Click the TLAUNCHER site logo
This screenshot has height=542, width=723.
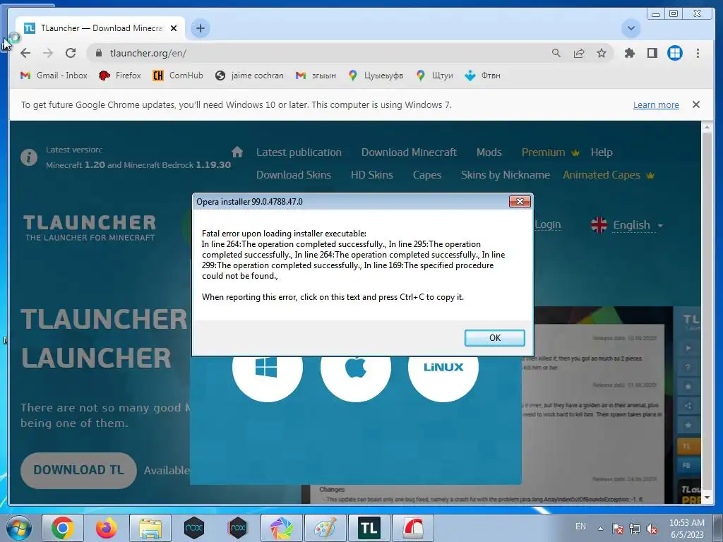click(90, 228)
